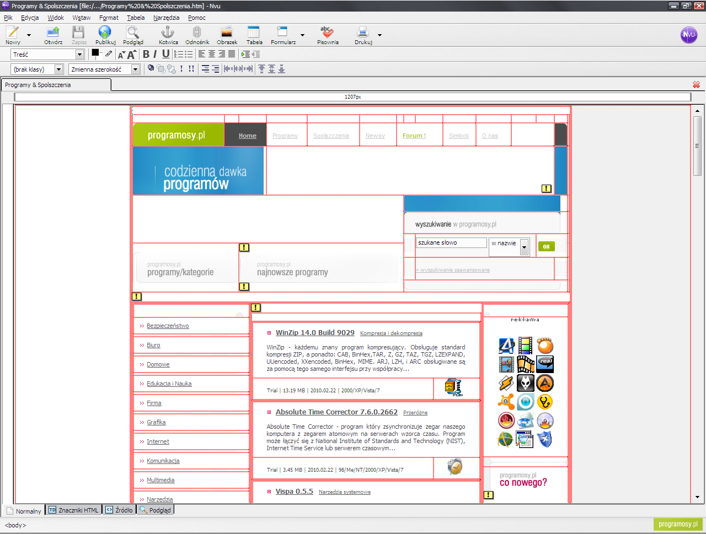This screenshot has width=706, height=534.
Task: Increase indent with the indent icon
Action: point(246,54)
